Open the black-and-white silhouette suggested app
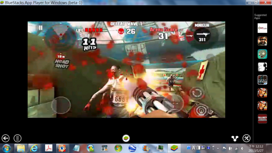The height and width of the screenshot is (153, 272). tap(262, 67)
